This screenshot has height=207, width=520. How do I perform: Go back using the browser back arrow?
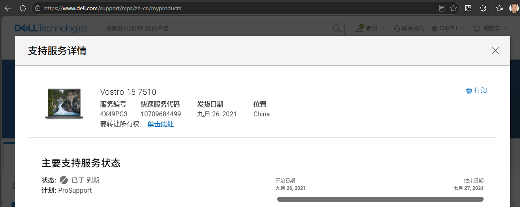click(8, 8)
